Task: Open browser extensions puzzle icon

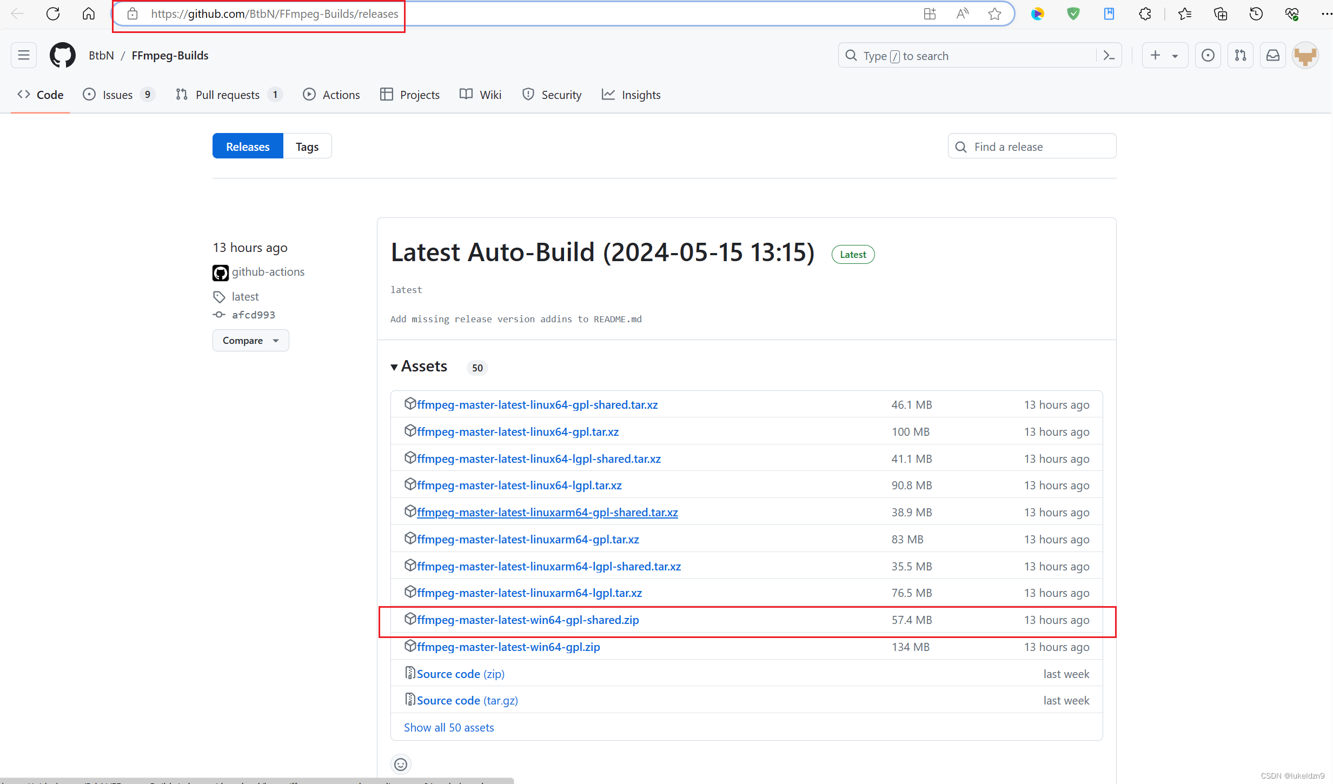Action: point(1145,14)
